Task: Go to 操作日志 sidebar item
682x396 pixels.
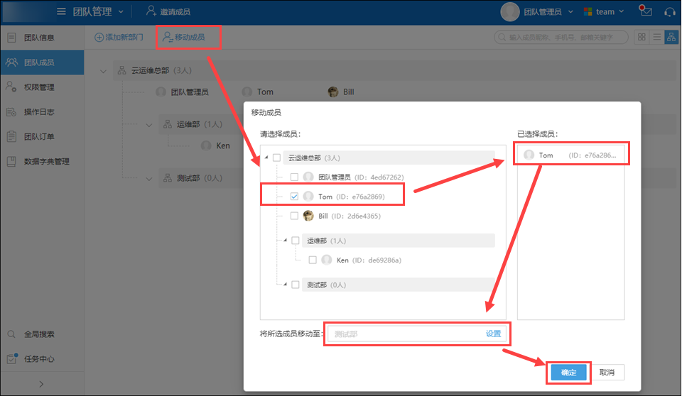Action: pos(39,112)
